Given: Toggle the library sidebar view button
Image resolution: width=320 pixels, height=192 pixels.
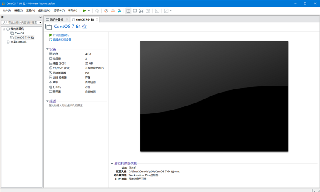Looking at the screenshot, I should pyautogui.click(x=129, y=10).
